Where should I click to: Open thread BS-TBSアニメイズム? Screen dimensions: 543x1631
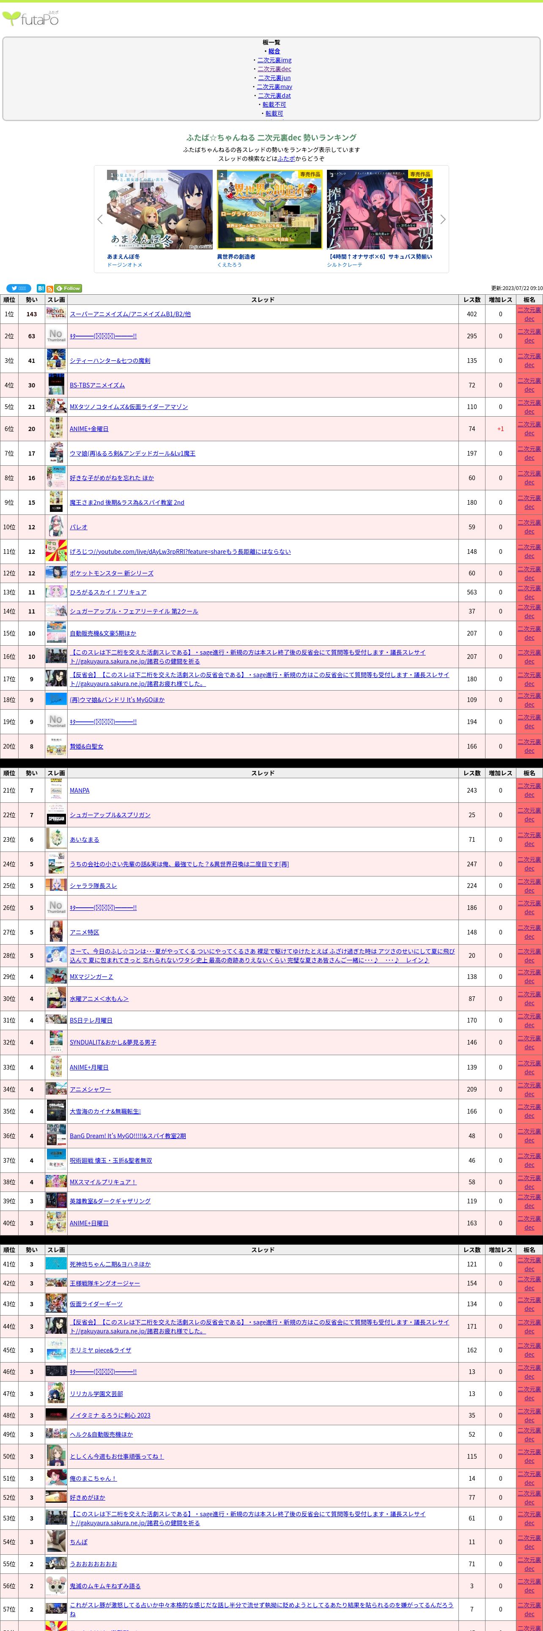pos(97,385)
